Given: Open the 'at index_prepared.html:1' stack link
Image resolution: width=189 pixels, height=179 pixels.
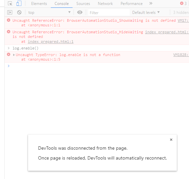Looking at the screenshot, I should (x=50, y=42).
